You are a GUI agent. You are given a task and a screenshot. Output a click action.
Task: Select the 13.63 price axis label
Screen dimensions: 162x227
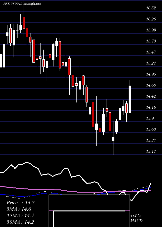(151, 129)
